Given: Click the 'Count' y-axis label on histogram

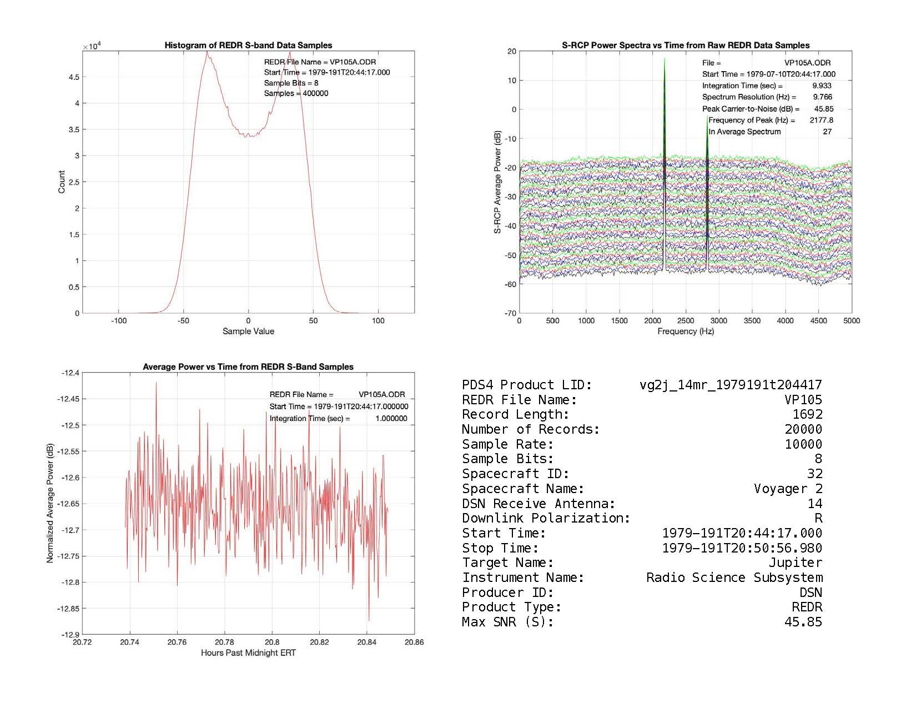Looking at the screenshot, I should [x=62, y=182].
